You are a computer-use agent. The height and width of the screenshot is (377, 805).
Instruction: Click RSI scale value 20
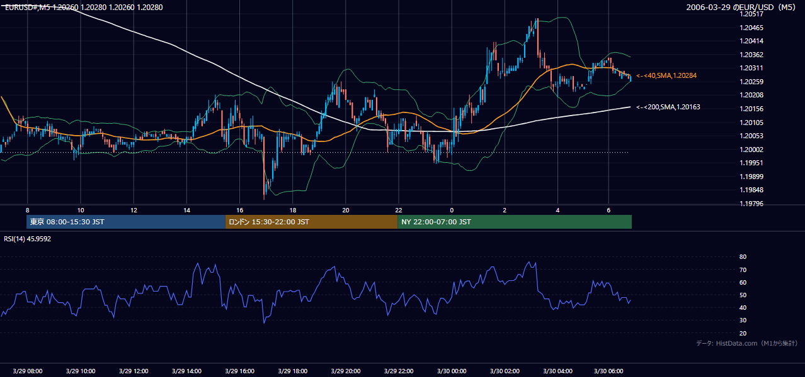(x=743, y=333)
